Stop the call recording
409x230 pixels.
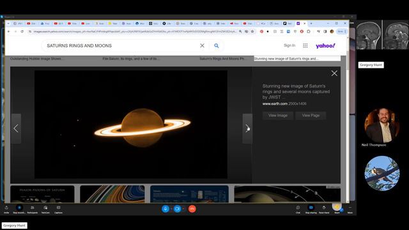pyautogui.click(x=19, y=209)
